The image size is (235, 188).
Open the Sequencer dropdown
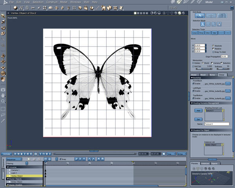tap(14, 159)
